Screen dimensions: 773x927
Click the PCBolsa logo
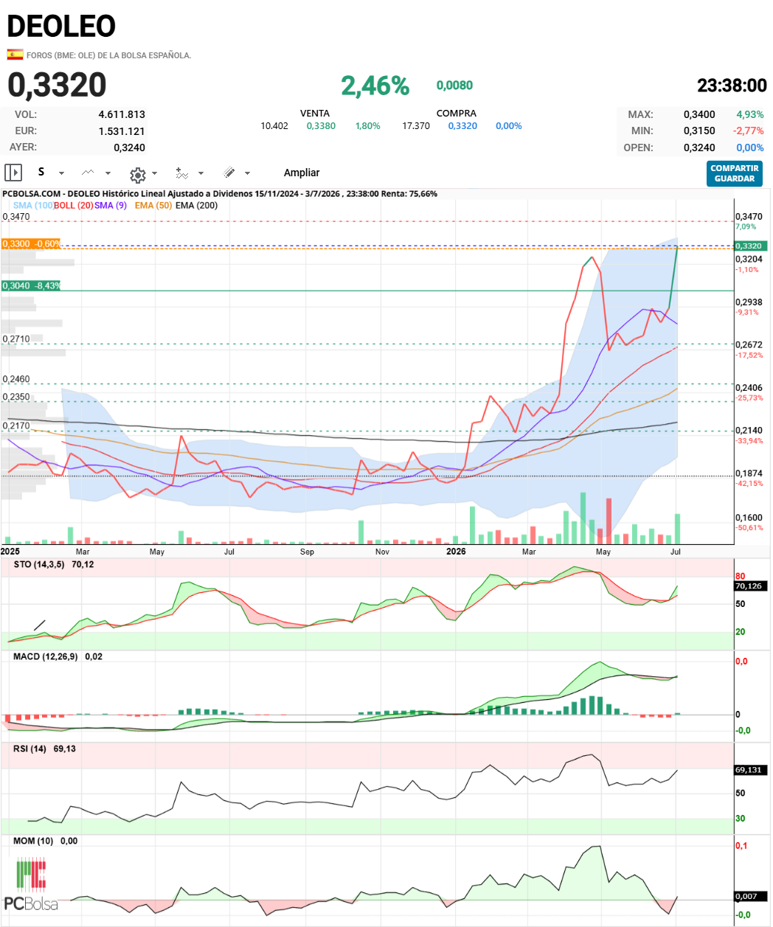(30, 883)
